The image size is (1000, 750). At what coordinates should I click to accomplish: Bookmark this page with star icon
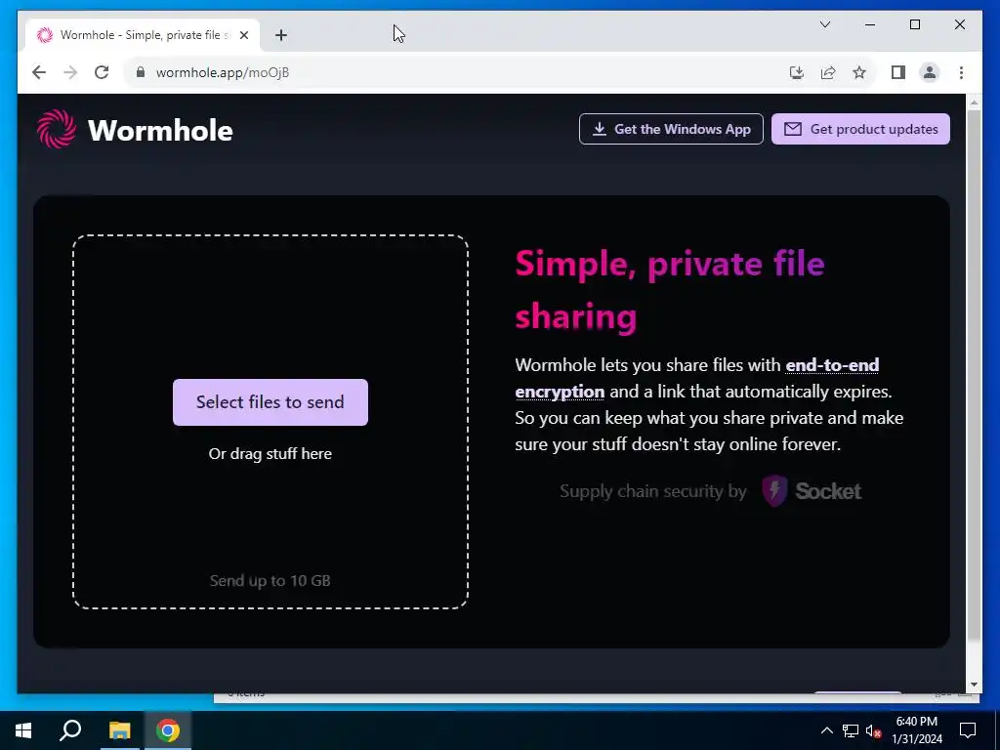click(x=859, y=72)
